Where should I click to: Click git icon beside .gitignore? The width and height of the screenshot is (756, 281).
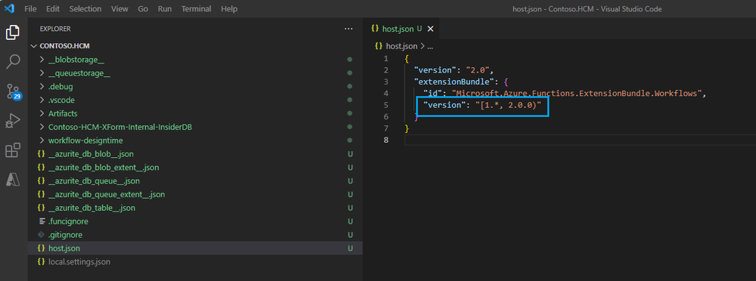[42, 235]
